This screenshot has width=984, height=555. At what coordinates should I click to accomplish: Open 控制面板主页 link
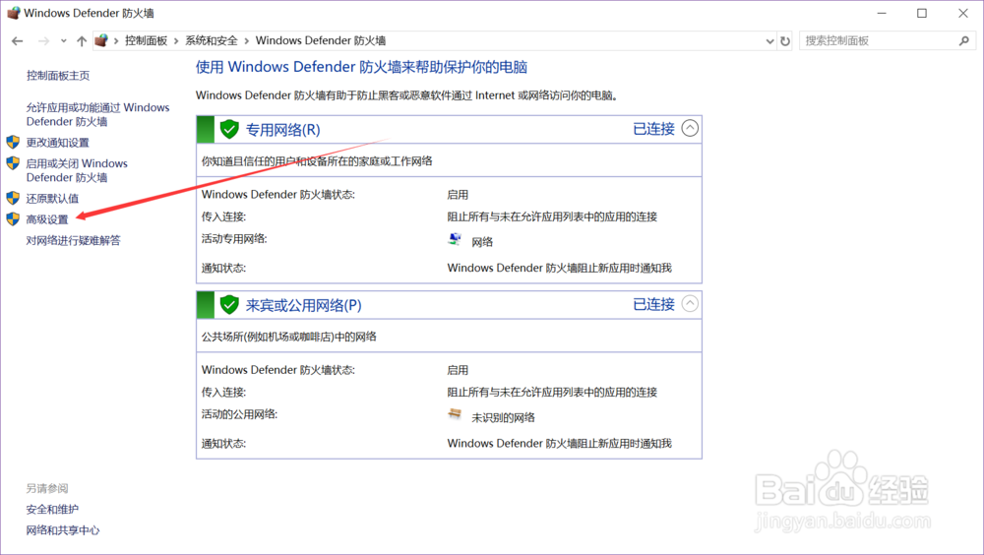pos(58,76)
